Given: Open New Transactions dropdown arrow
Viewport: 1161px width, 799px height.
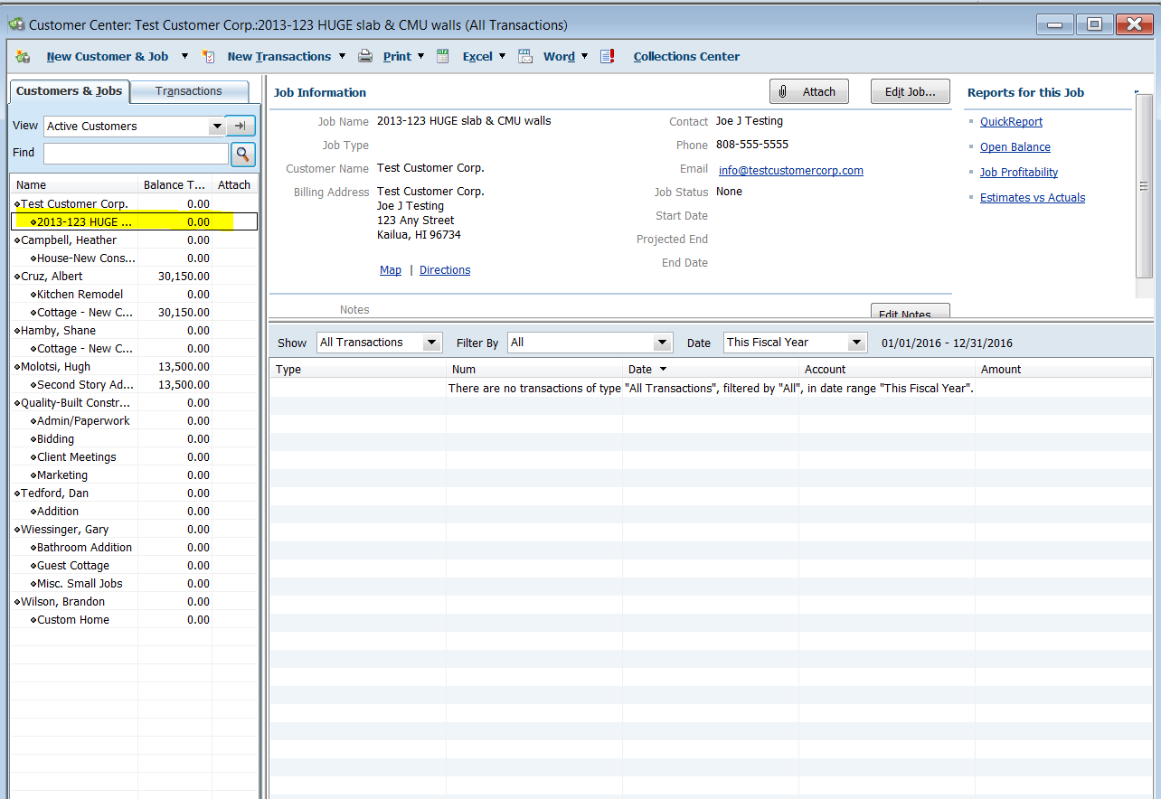Looking at the screenshot, I should (342, 56).
